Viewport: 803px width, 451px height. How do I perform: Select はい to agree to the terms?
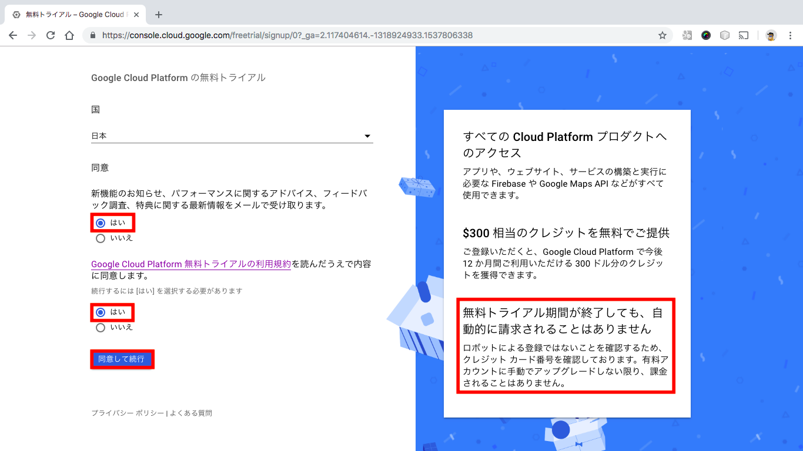click(x=100, y=312)
